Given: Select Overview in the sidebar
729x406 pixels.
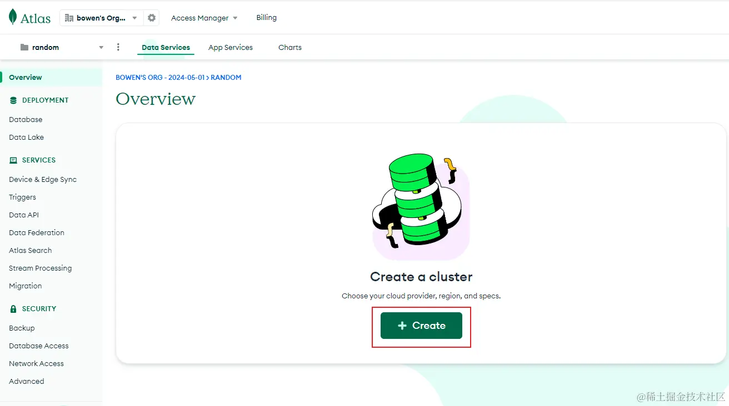Looking at the screenshot, I should [x=51, y=77].
